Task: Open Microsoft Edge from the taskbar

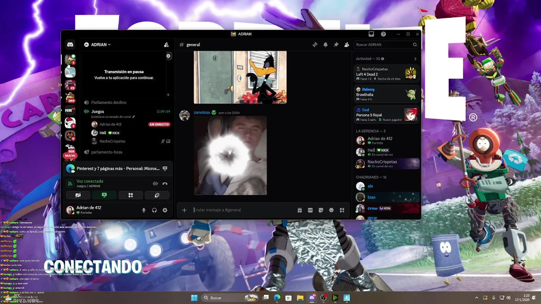Action: 277,298
